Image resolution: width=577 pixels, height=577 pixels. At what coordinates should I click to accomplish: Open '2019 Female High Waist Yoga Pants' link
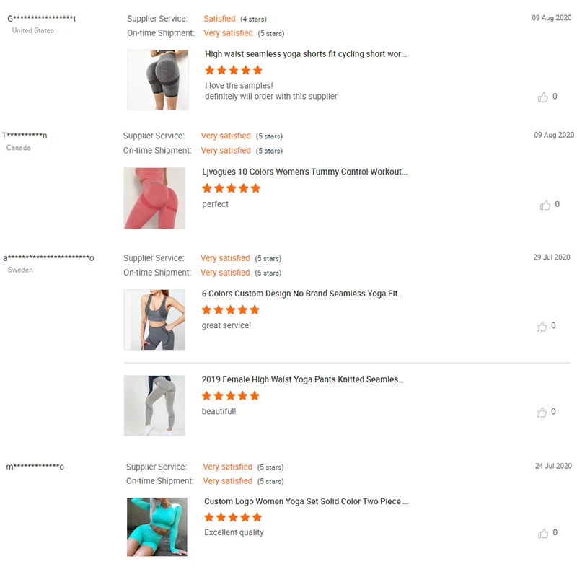click(303, 379)
